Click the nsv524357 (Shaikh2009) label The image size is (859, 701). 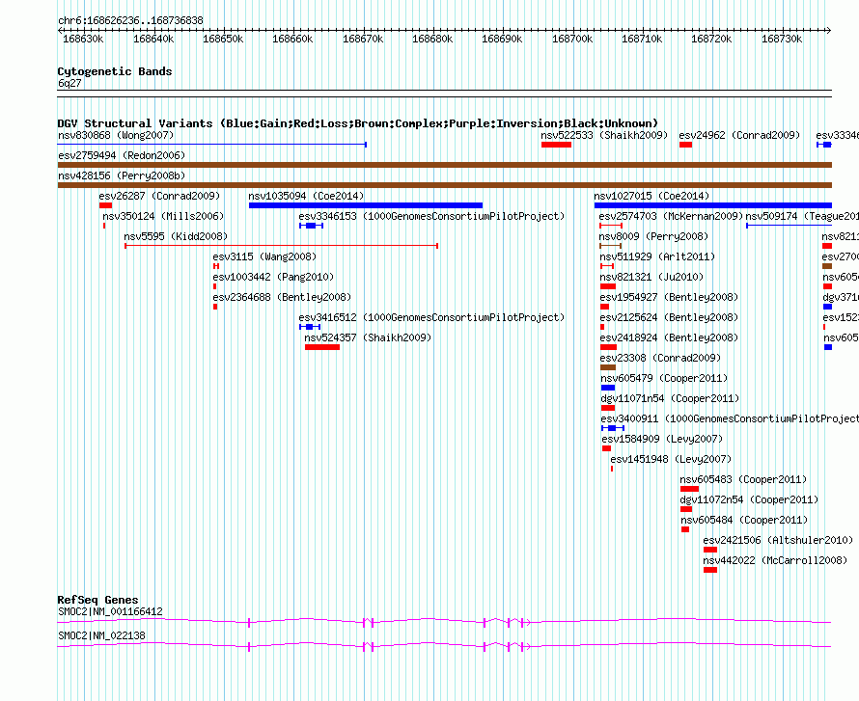[x=368, y=337]
